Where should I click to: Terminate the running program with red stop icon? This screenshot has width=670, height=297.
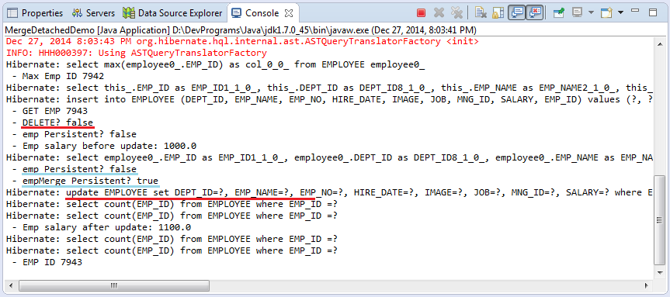coord(422,13)
